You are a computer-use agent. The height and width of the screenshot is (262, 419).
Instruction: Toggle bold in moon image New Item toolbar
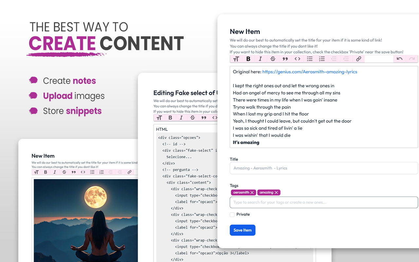pyautogui.click(x=46, y=172)
